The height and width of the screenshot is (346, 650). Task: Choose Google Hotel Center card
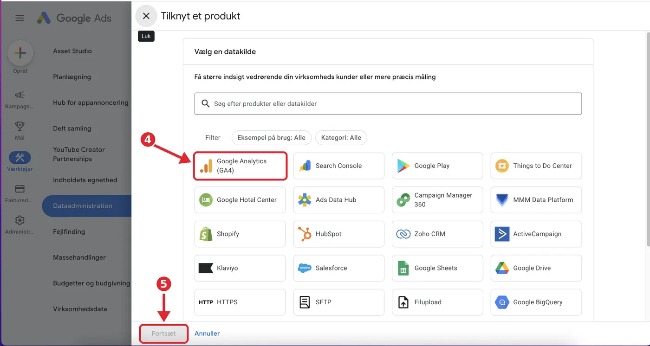click(x=240, y=200)
